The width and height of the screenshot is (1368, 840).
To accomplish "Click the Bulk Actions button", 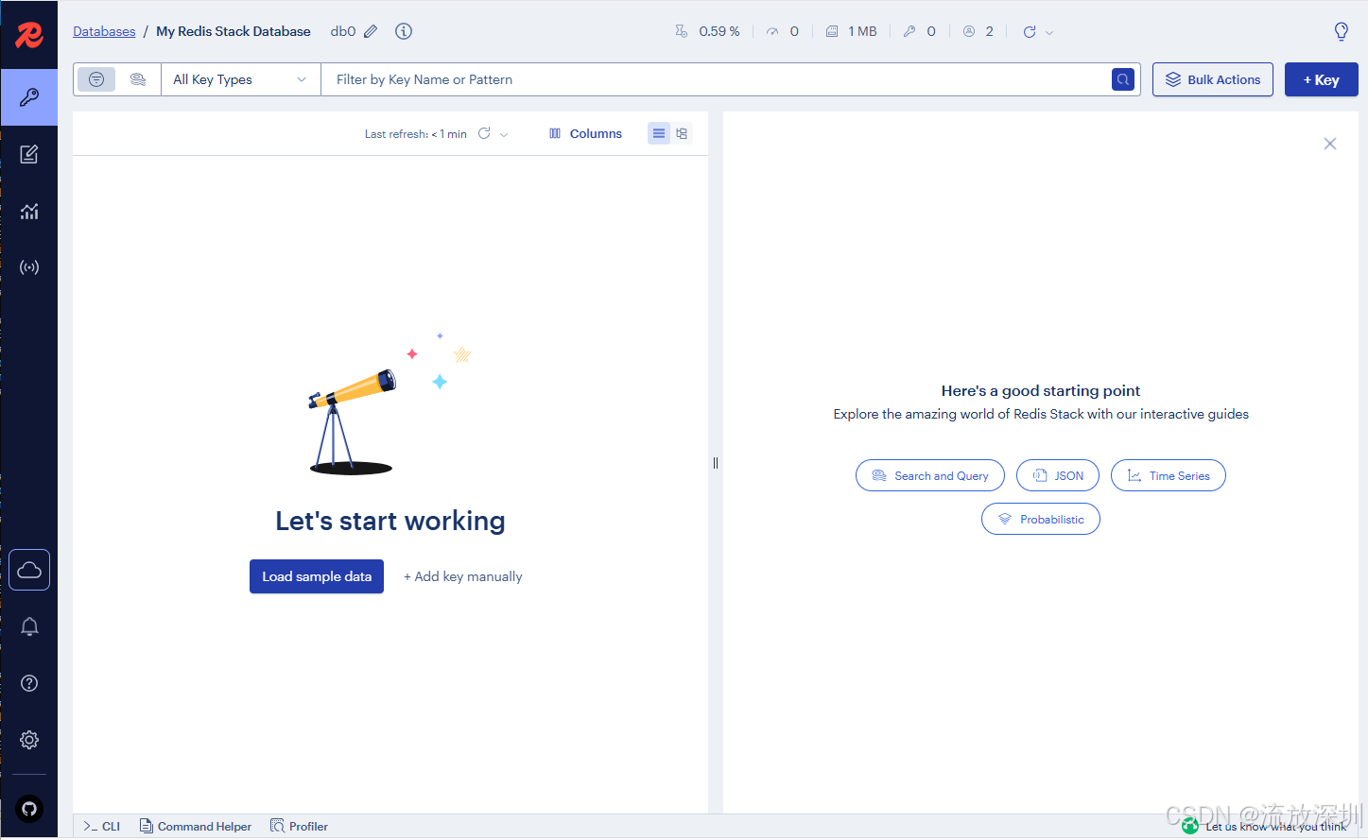I will 1213,79.
